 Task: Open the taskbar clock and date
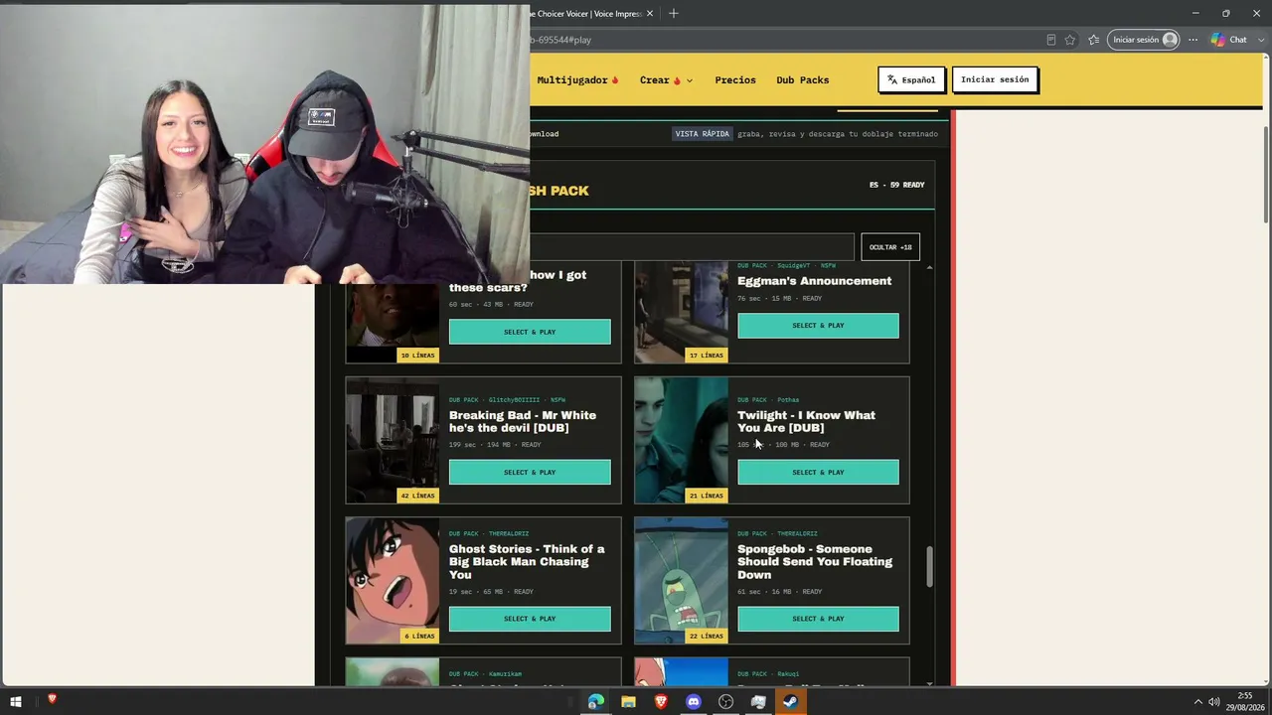tap(1245, 701)
